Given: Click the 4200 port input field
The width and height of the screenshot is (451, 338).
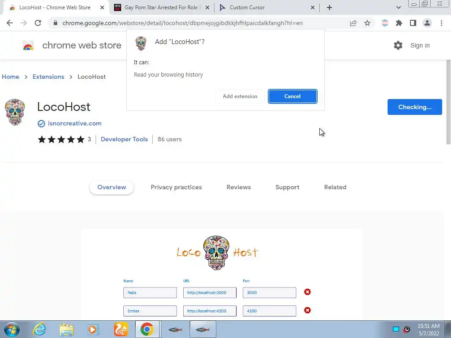Looking at the screenshot, I should click(x=269, y=311).
